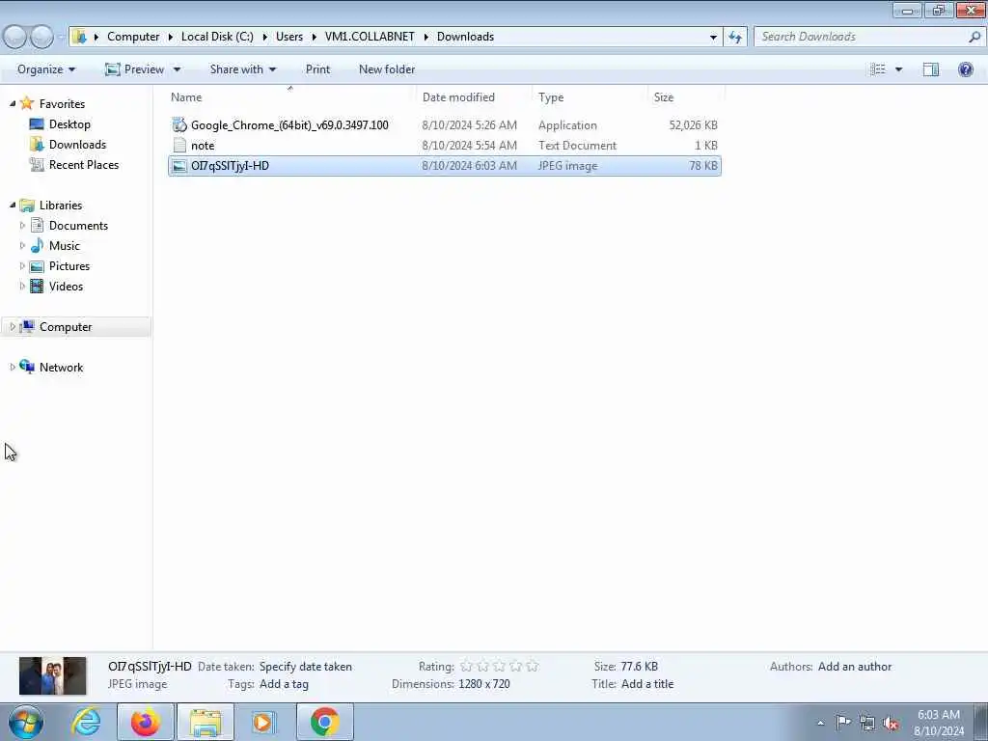This screenshot has width=988, height=741.
Task: Click the folder icon in the address bar
Action: (79, 37)
